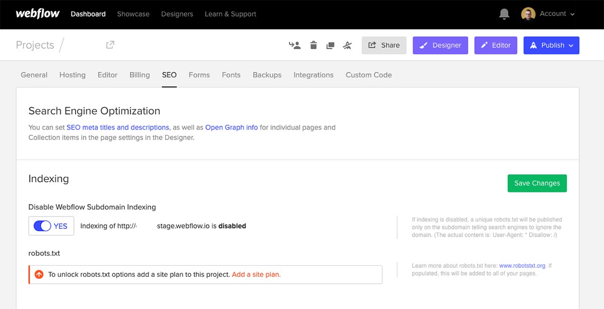Screen dimensions: 604x309
Task: Select the transfer project icon
Action: (294, 45)
